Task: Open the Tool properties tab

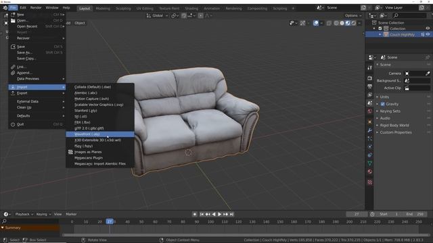Action: click(x=370, y=67)
